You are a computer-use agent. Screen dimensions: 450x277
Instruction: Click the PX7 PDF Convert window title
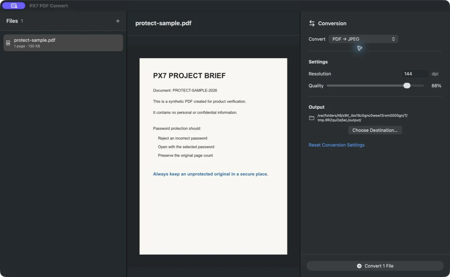pyautogui.click(x=49, y=6)
